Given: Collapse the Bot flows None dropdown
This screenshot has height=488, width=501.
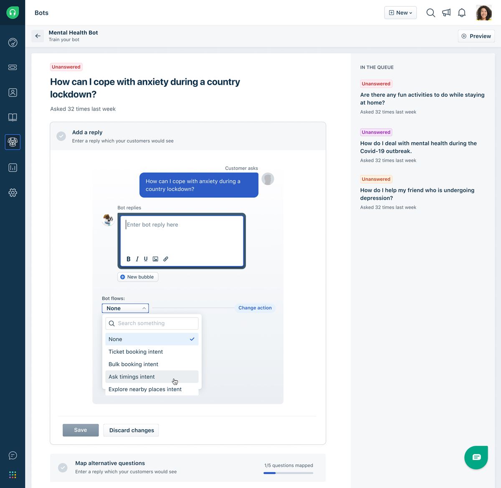Looking at the screenshot, I should pos(125,308).
